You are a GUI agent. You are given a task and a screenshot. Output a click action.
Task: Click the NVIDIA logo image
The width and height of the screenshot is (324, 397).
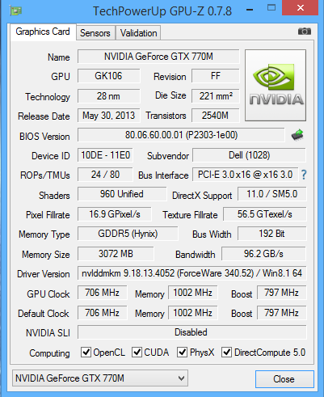(276, 85)
